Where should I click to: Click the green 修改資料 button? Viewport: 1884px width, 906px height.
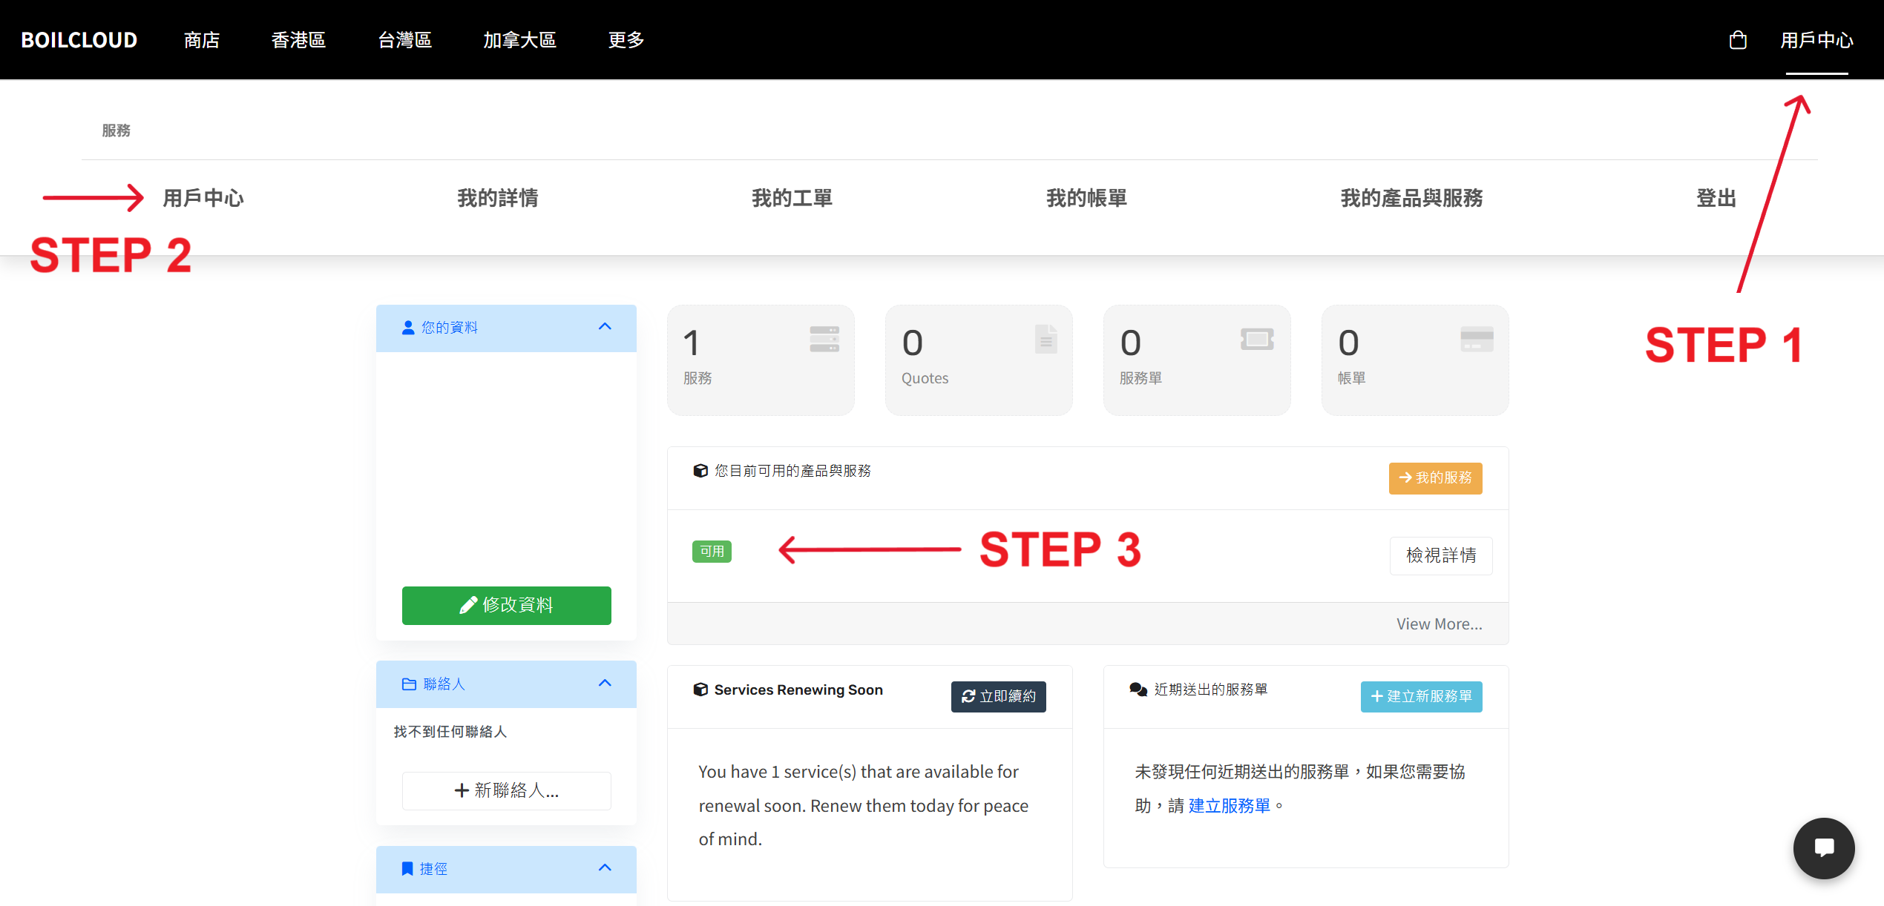point(507,605)
